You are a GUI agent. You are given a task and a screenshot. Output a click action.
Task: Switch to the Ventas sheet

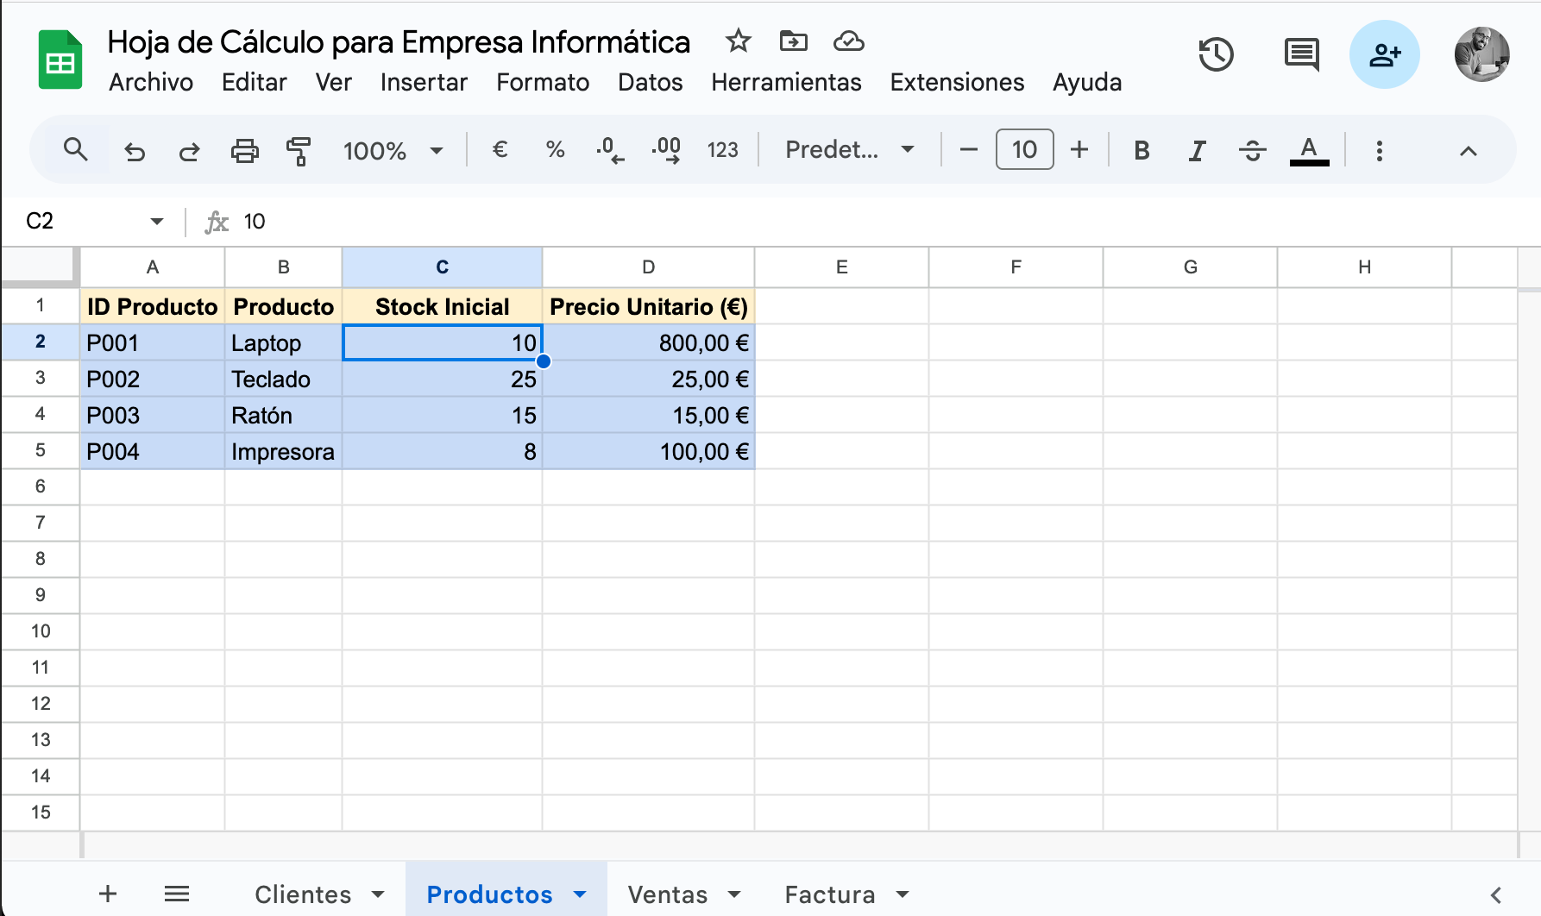tap(667, 894)
